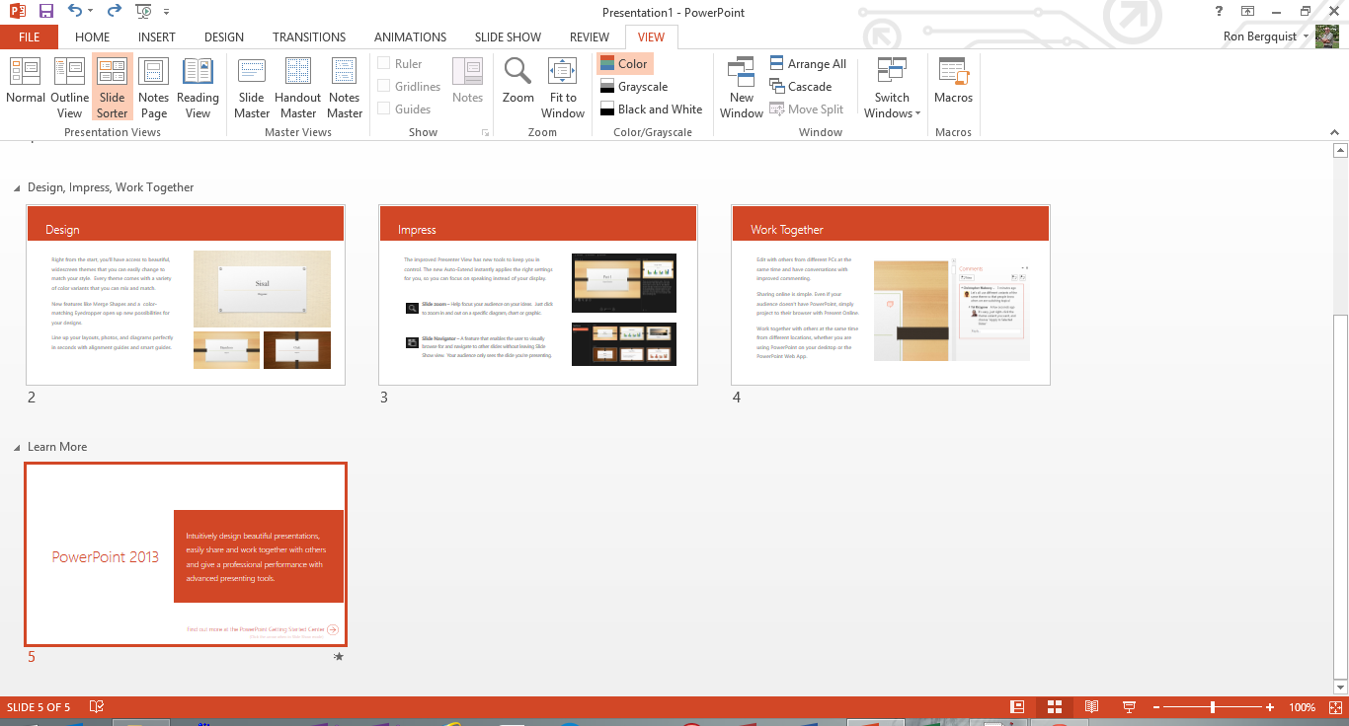Click Arrange All button
1349x726 pixels.
click(807, 64)
